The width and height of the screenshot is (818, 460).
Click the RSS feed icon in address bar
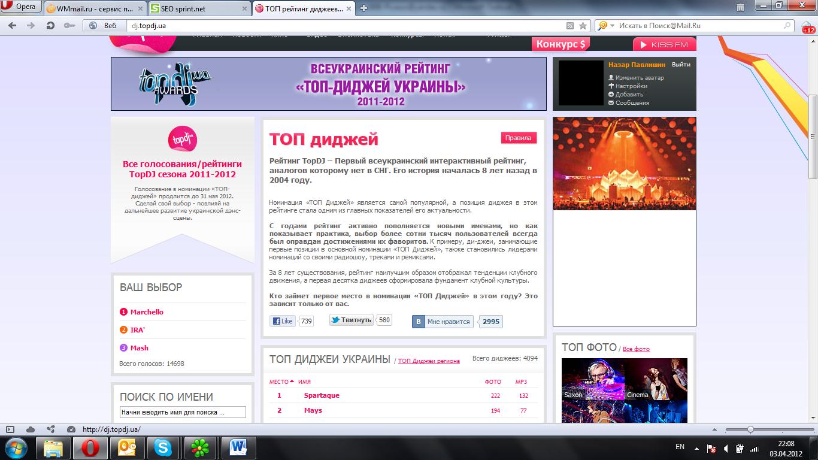coord(570,26)
